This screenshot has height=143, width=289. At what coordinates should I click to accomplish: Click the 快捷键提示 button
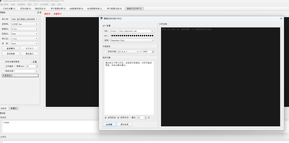[x=20, y=76]
